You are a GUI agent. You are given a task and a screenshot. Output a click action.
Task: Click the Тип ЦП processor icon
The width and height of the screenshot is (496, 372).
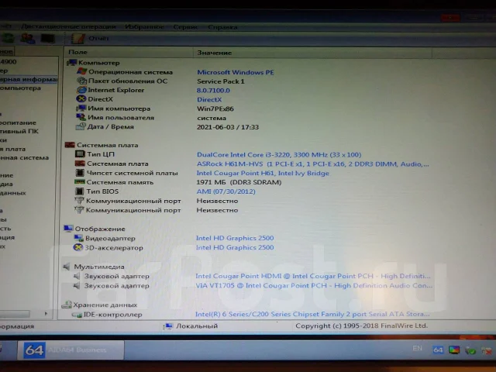[x=80, y=154]
